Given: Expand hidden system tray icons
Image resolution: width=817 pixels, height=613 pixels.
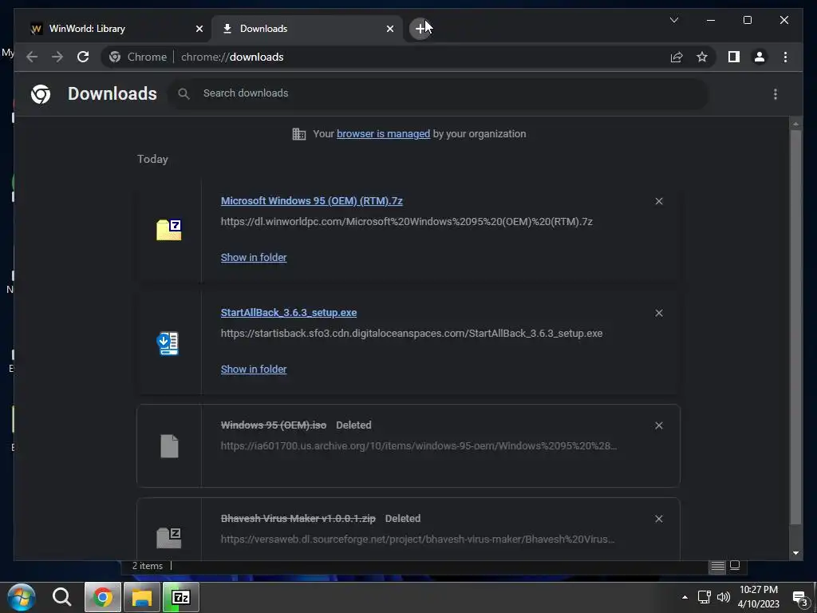Looking at the screenshot, I should pyautogui.click(x=685, y=597).
